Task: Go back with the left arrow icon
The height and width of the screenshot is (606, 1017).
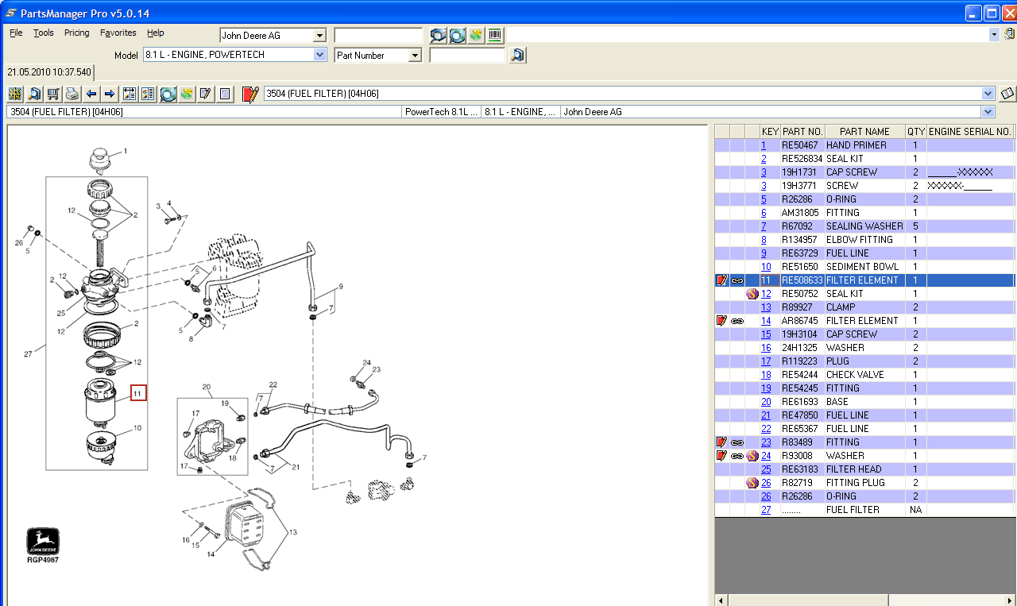Action: pyautogui.click(x=91, y=94)
